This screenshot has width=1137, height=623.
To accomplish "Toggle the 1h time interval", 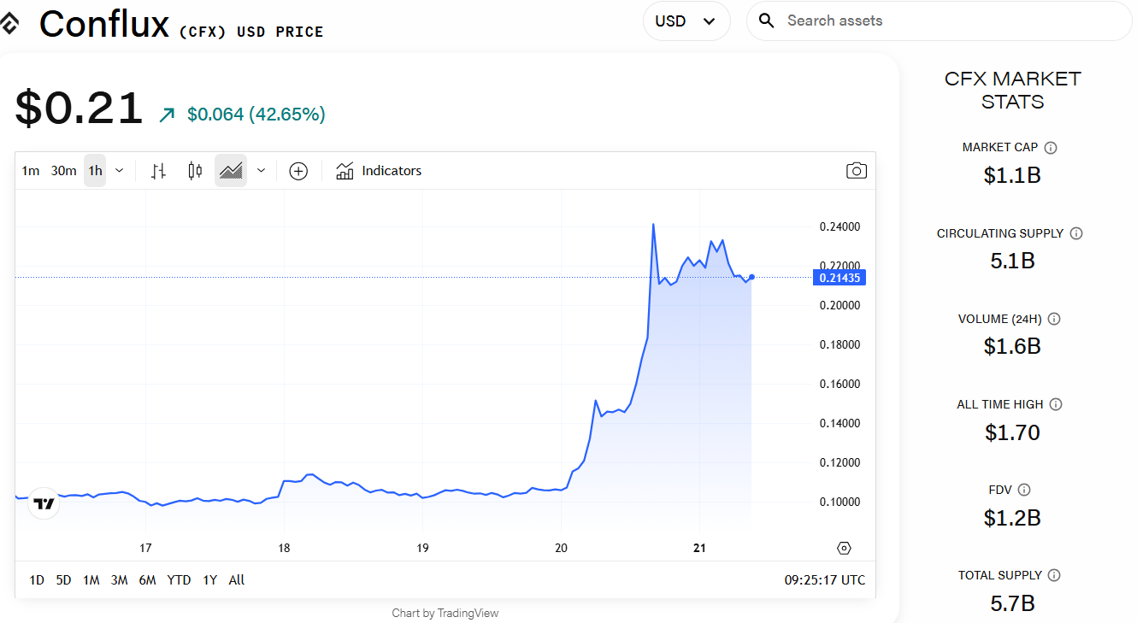I will point(95,171).
